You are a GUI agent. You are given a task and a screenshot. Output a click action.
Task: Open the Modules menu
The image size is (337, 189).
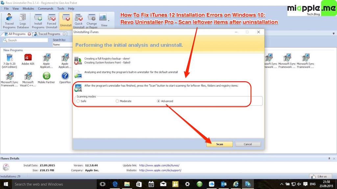pos(28,9)
